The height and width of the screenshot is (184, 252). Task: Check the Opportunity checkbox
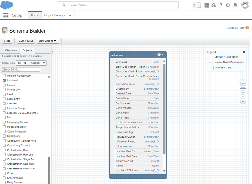click(4, 136)
